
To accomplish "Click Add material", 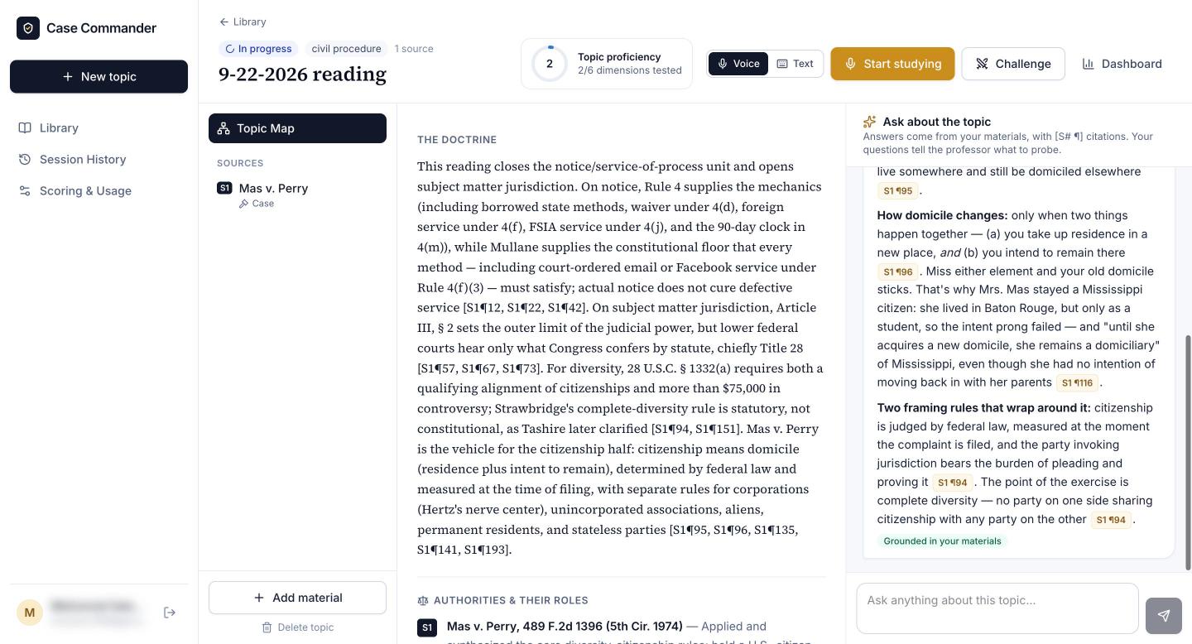I will tap(297, 598).
